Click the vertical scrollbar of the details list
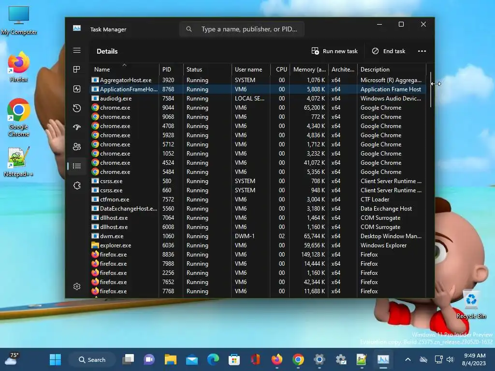 click(431, 90)
